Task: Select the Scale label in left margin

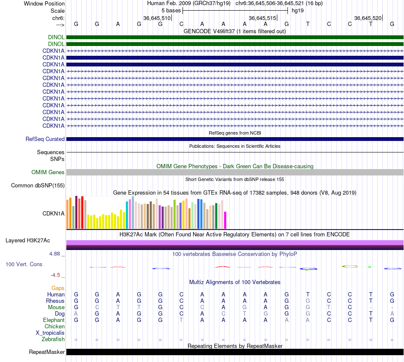Action: (x=57, y=11)
